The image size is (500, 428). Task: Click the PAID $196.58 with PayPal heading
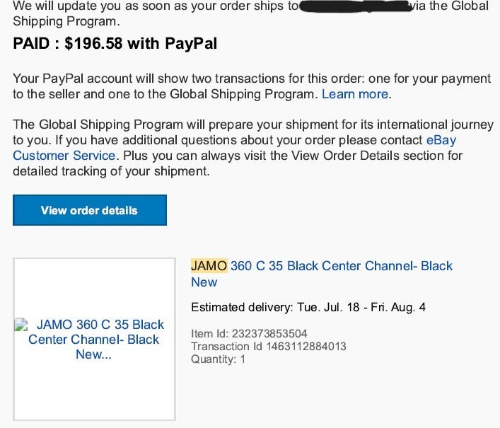(x=115, y=43)
